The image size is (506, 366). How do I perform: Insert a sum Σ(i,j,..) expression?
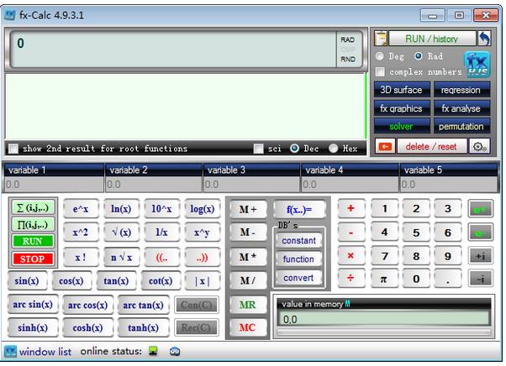(x=33, y=208)
